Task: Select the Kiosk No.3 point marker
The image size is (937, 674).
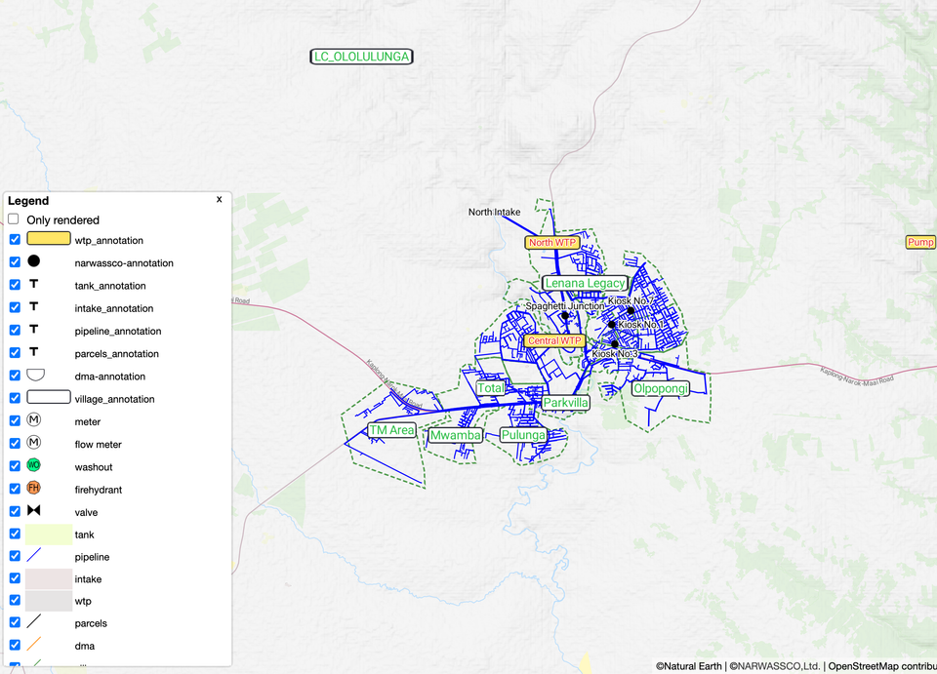Action: click(615, 344)
